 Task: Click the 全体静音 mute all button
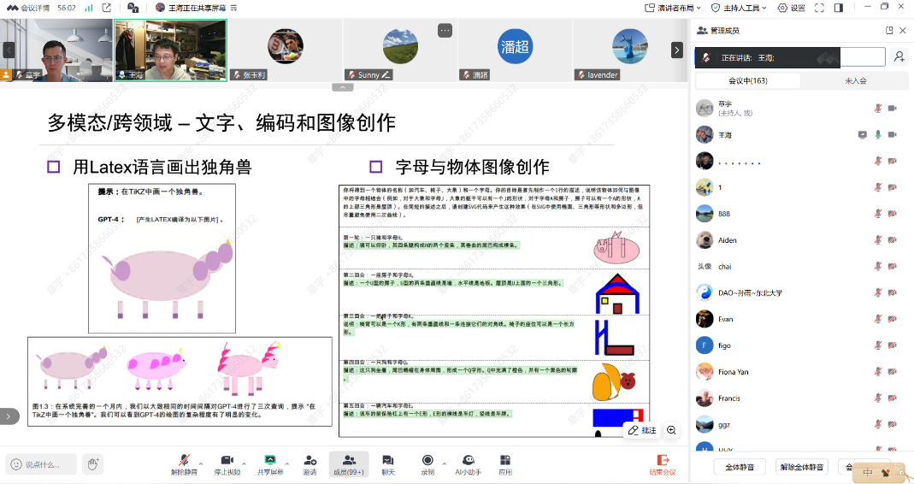click(740, 467)
